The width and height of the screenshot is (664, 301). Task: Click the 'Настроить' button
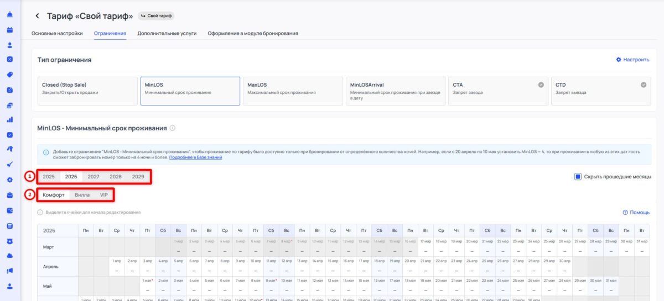(632, 60)
